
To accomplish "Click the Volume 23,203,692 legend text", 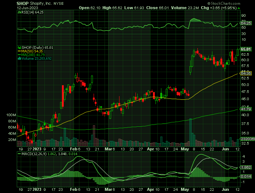I will (36, 58).
